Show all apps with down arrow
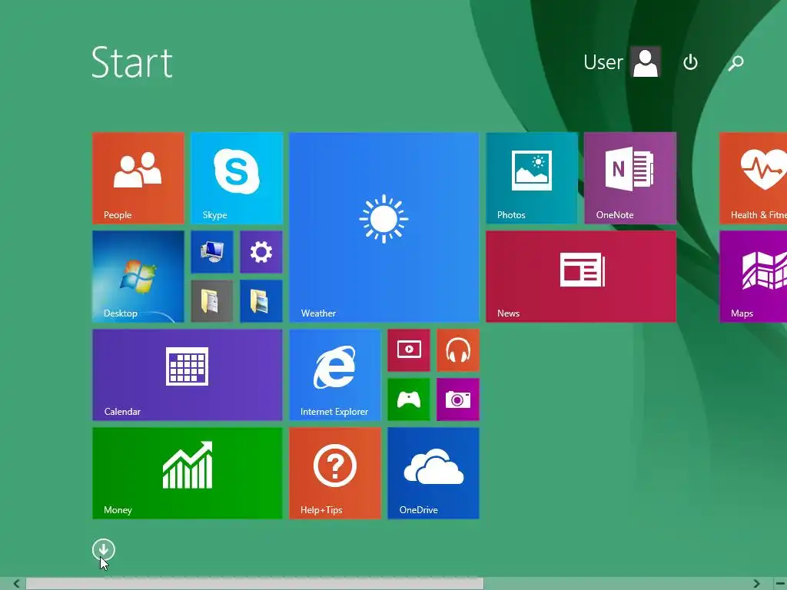The height and width of the screenshot is (590, 787). (x=104, y=550)
